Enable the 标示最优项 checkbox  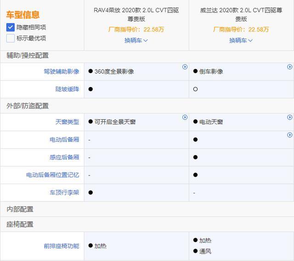click(10, 38)
